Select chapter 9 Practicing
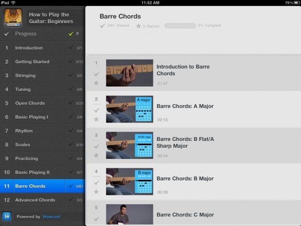Viewport: 301px width, 226px height. (43, 158)
